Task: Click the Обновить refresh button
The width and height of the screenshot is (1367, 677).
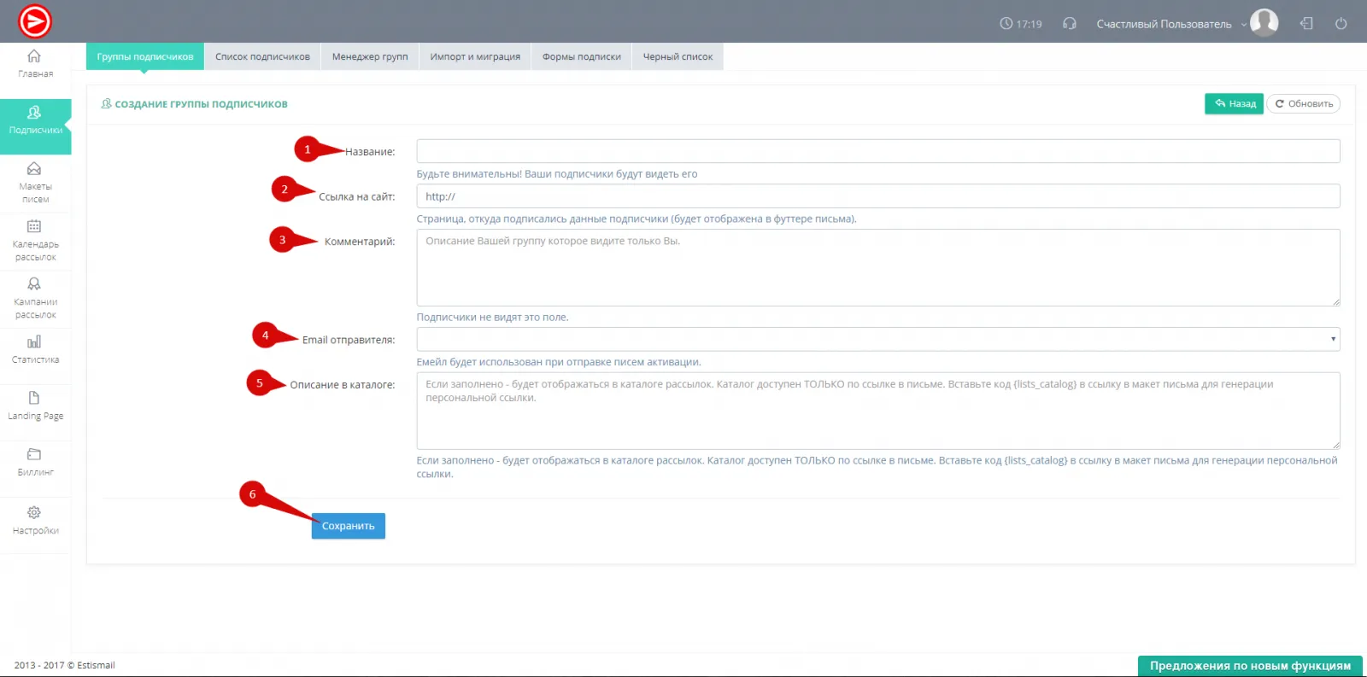Action: click(x=1303, y=103)
